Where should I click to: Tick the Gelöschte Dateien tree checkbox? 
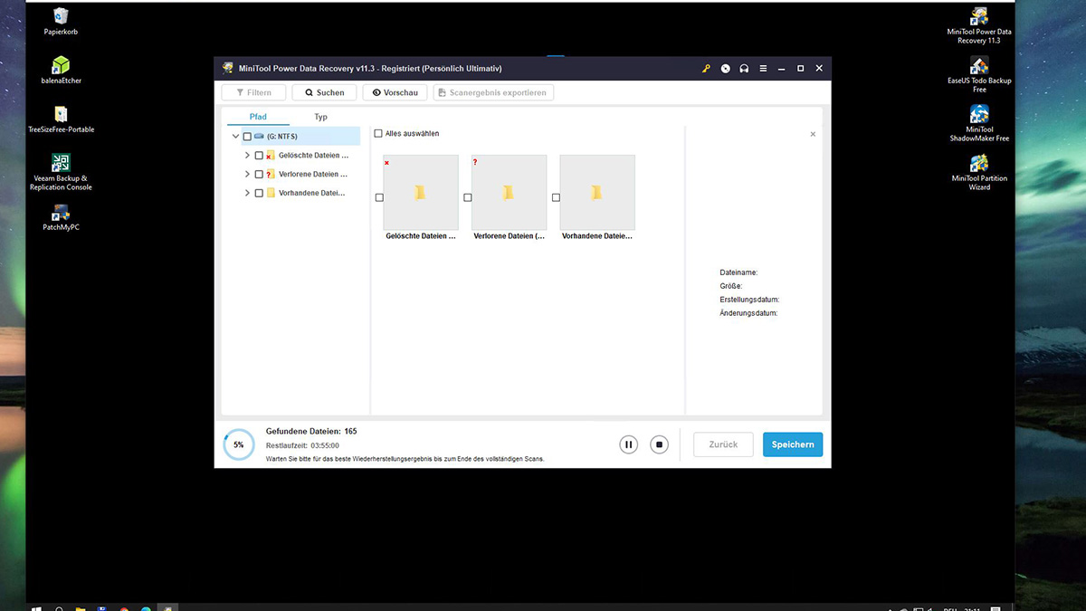click(259, 156)
